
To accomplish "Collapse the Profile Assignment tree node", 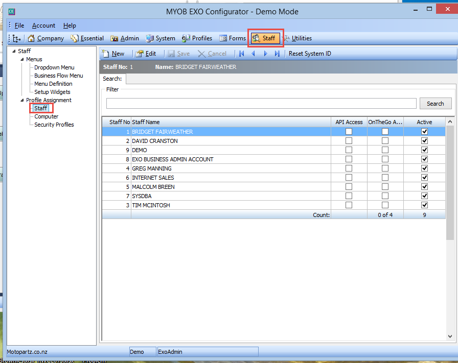I will click(22, 100).
